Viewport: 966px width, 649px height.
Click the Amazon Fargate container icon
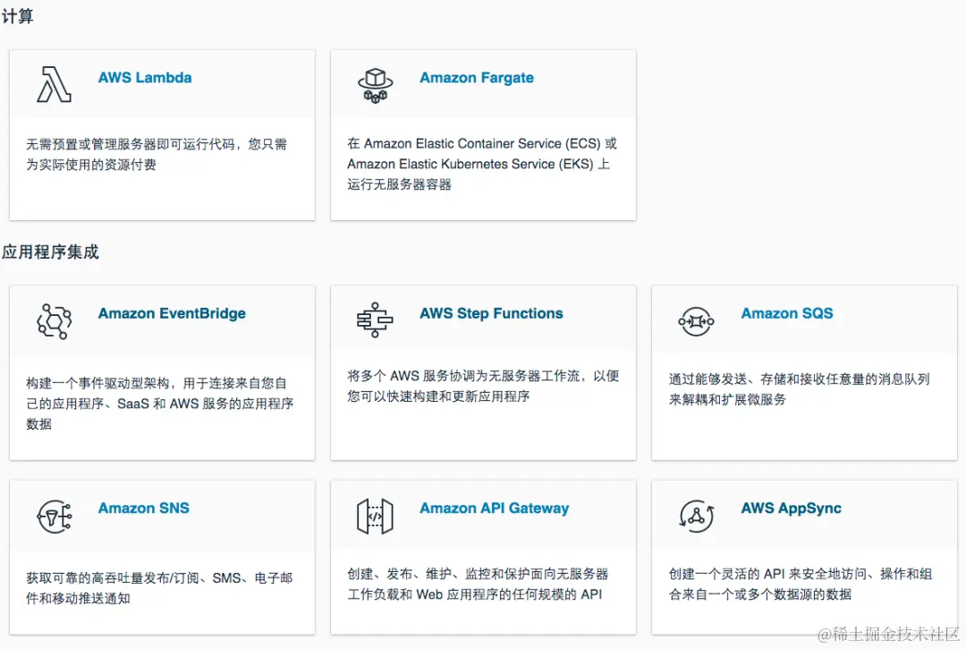click(x=375, y=86)
